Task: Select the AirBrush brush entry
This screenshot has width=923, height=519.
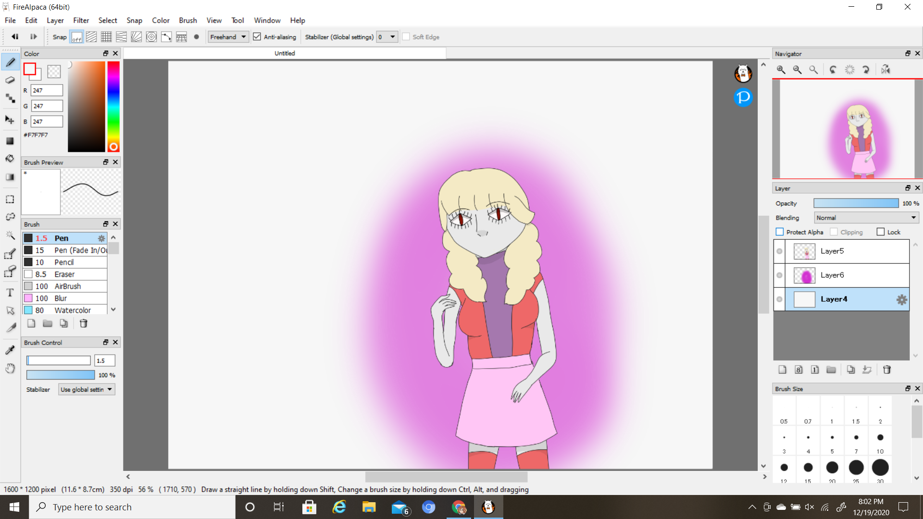Action: point(67,286)
